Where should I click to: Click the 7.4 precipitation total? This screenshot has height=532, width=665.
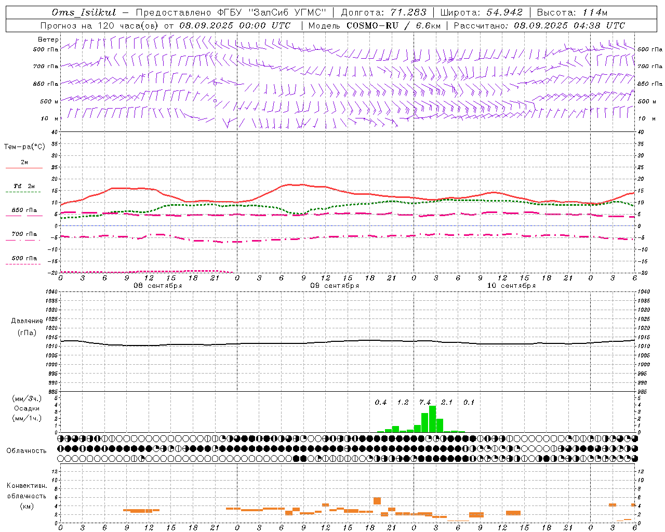tap(425, 403)
